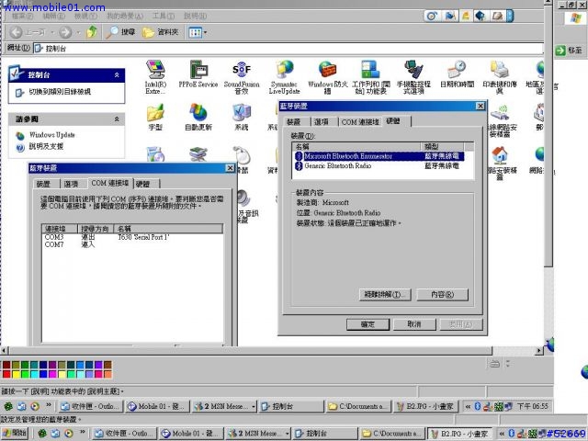This screenshot has height=441, width=588.
Task: Click right arrow of Paint horizontal scrollbar
Action: click(539, 351)
